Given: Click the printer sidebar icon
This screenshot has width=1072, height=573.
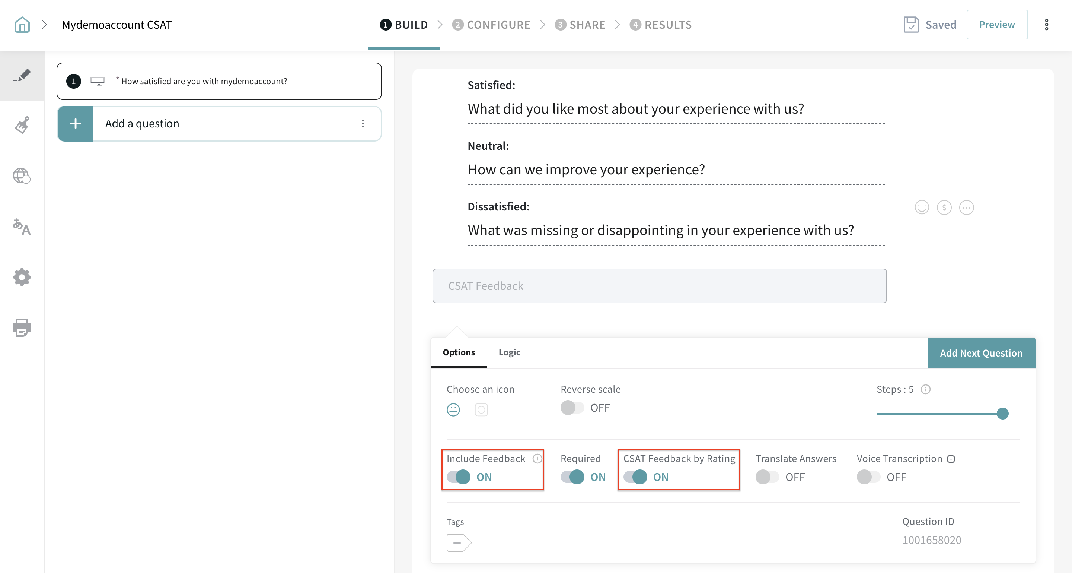Looking at the screenshot, I should 22,328.
